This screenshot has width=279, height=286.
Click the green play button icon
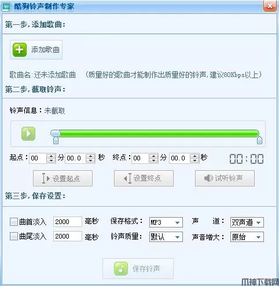coord(28,134)
